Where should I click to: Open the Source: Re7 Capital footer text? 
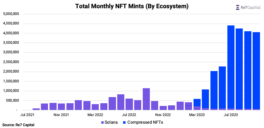click(18, 125)
